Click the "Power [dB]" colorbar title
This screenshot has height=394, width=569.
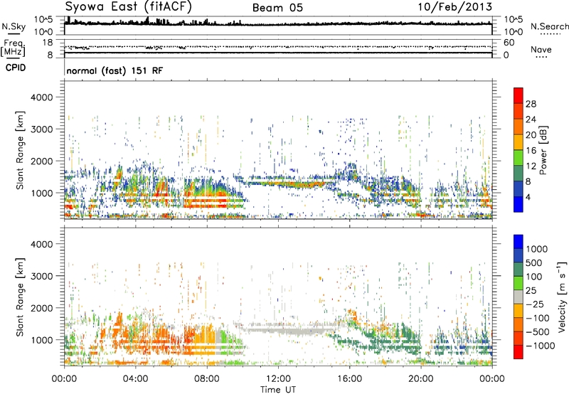click(543, 150)
